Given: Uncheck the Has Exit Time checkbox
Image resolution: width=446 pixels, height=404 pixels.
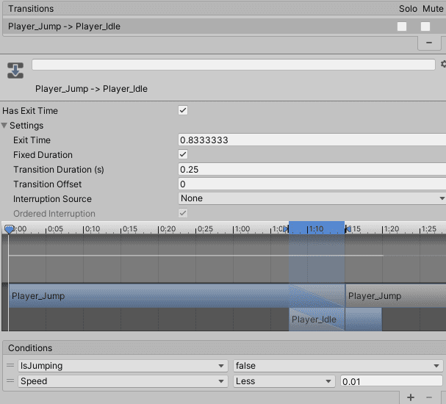Looking at the screenshot, I should pyautogui.click(x=183, y=111).
